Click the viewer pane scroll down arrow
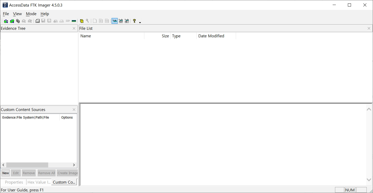The height and width of the screenshot is (193, 373). tap(369, 180)
